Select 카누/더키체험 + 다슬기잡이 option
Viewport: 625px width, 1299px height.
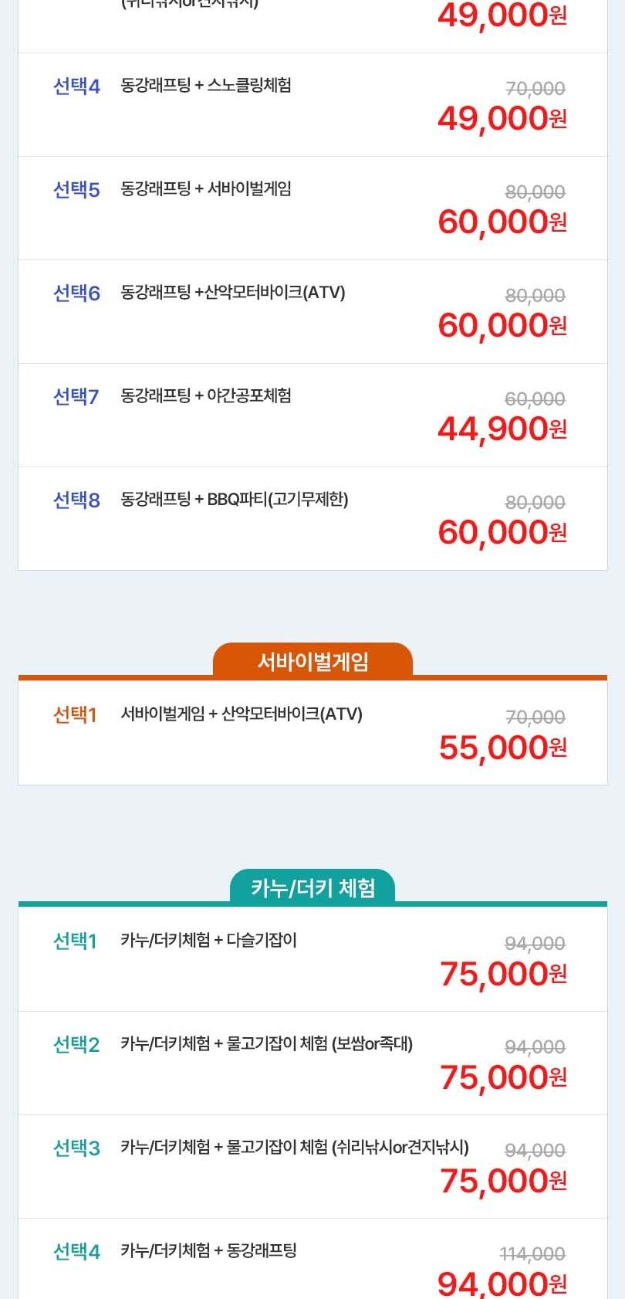click(208, 941)
